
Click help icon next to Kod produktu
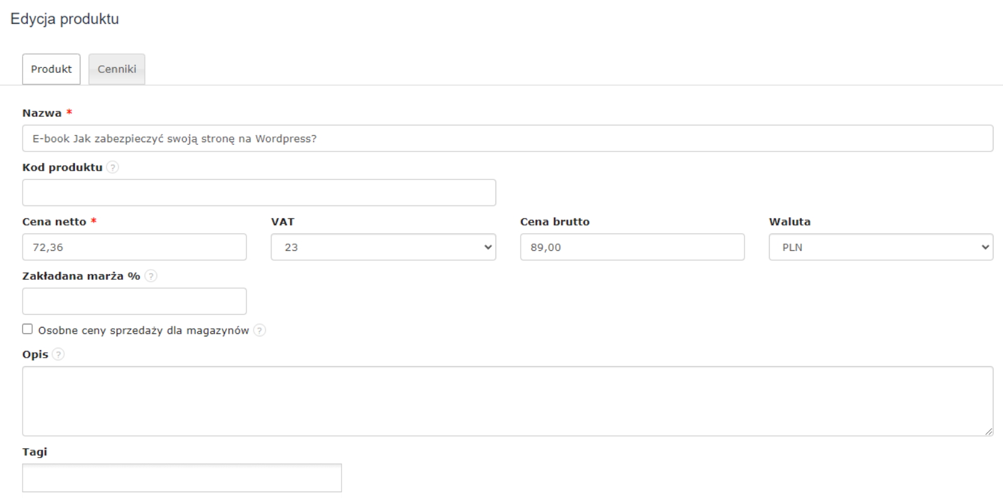click(113, 167)
